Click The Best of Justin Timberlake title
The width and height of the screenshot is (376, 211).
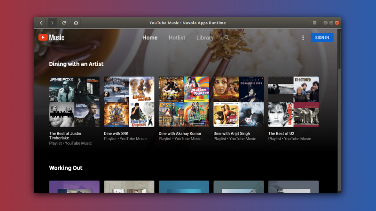pos(65,136)
